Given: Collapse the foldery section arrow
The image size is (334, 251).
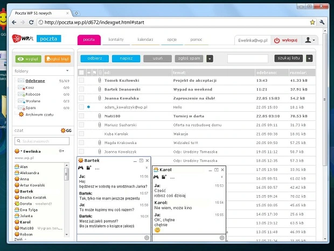Looking at the screenshot, I should (67, 70).
